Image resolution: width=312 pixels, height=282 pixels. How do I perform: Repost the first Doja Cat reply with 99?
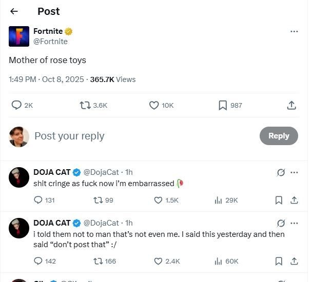point(96,200)
